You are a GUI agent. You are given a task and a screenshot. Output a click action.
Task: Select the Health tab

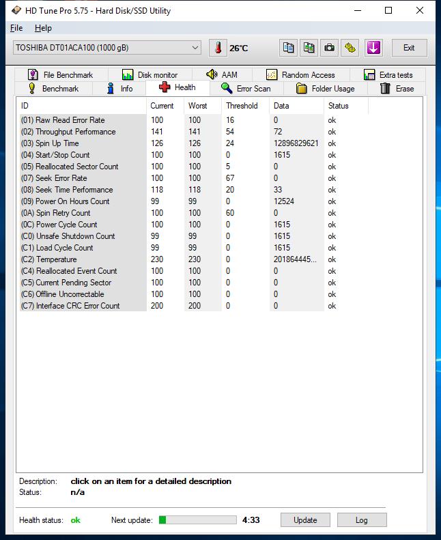[177, 87]
